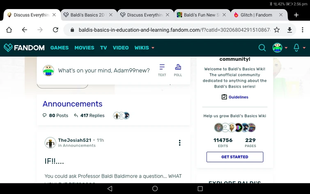310x194 pixels.
Task: Open Chrome three-dot overflow menu
Action: [x=303, y=30]
